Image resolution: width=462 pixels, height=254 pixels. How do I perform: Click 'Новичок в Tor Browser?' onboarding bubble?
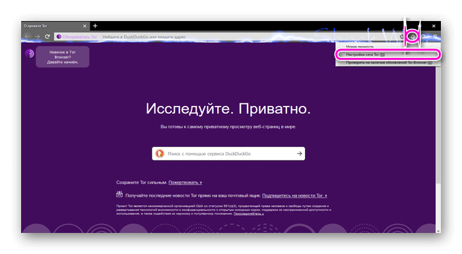63,57
